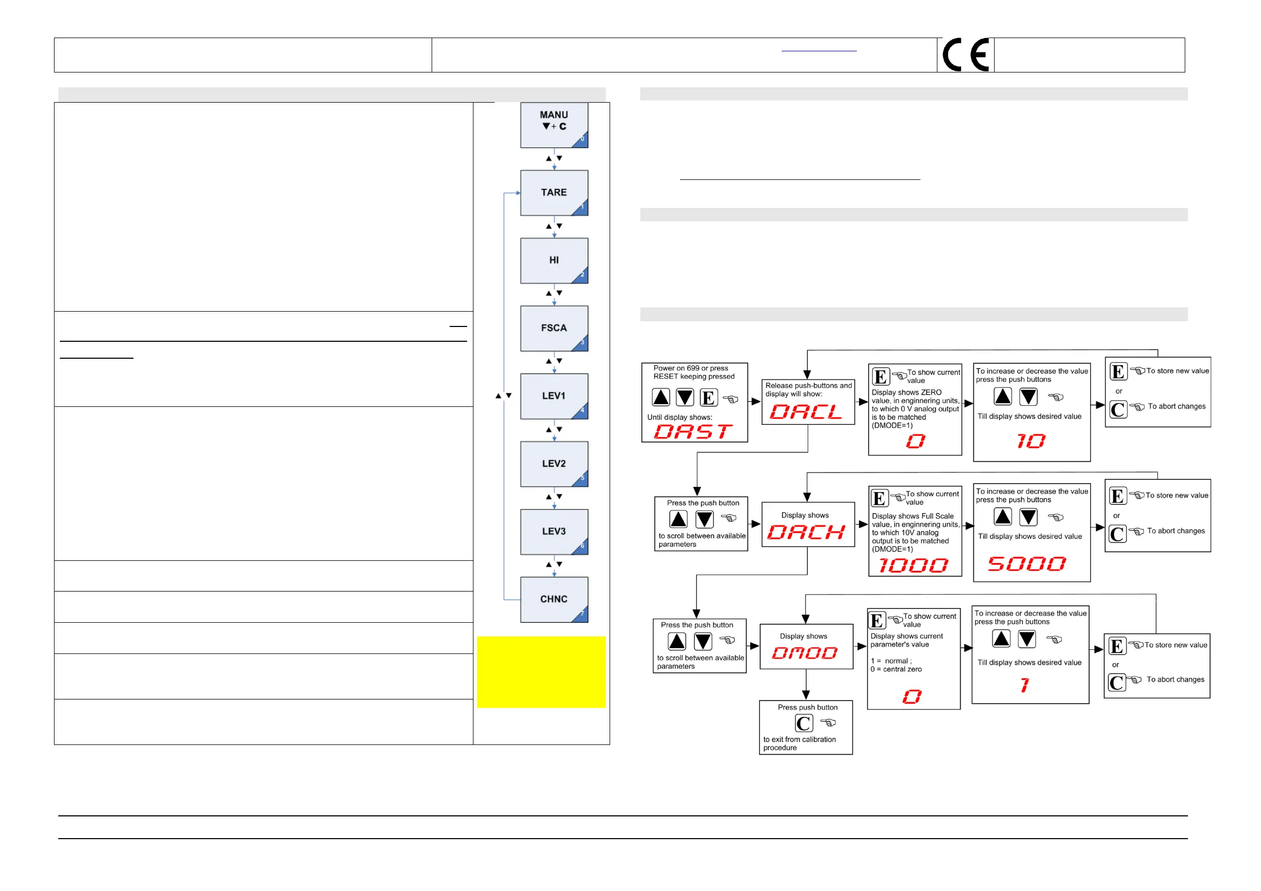
Task: Click the up arrow icon in the Power on 699 box
Action: [x=661, y=397]
